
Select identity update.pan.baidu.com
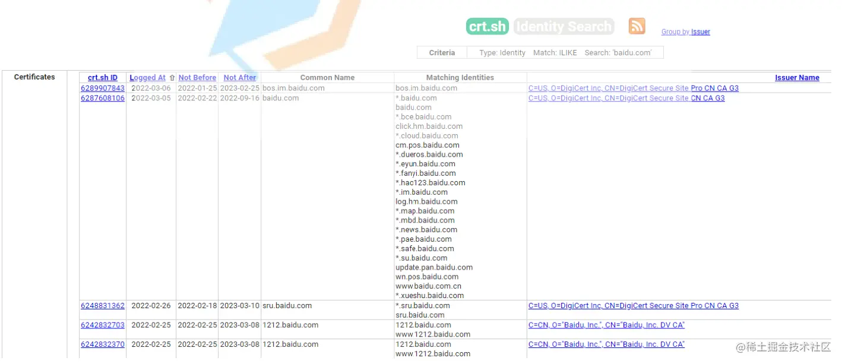tap(434, 268)
